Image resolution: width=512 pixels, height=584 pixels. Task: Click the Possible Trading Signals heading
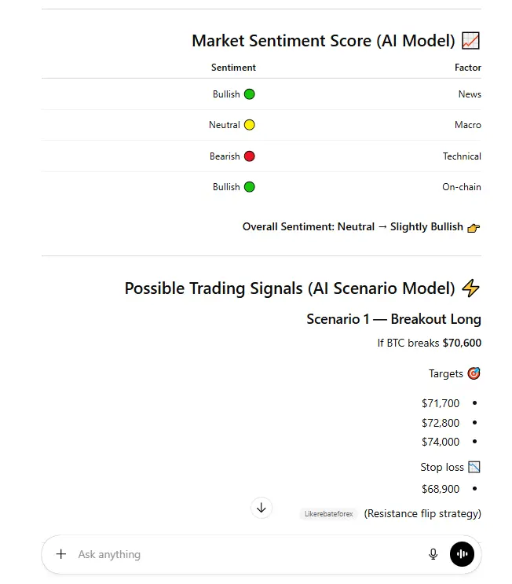[x=290, y=288]
